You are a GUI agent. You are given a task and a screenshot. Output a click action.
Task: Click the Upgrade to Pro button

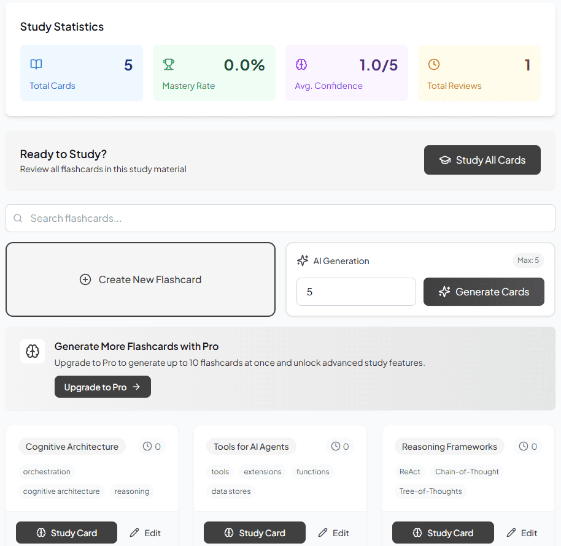pos(103,387)
